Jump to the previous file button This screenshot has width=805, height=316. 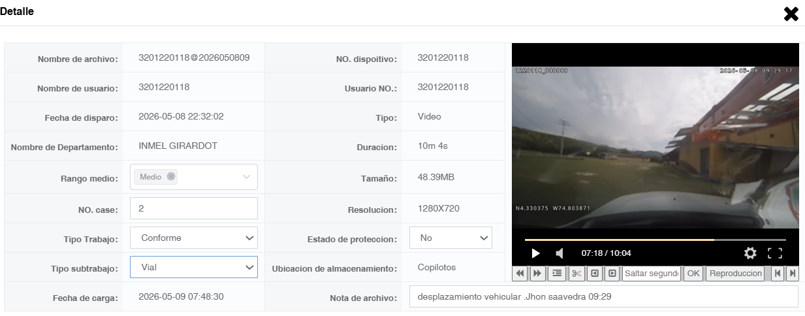[778, 274]
